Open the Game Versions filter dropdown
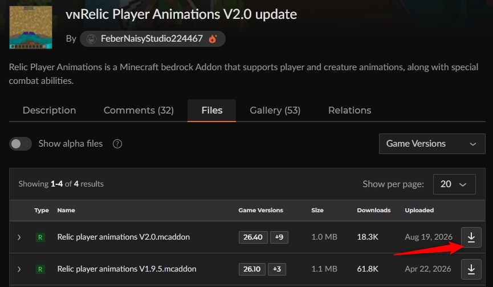Screen dimensions: 493x287 432,144
